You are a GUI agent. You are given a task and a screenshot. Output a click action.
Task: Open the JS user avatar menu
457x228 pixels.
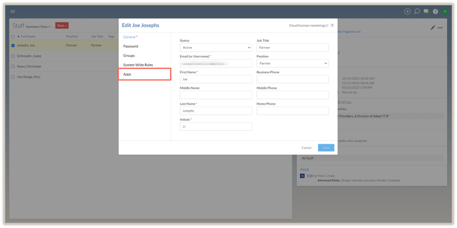[x=445, y=11]
